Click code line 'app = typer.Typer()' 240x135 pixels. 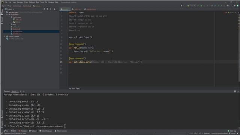click(x=81, y=37)
